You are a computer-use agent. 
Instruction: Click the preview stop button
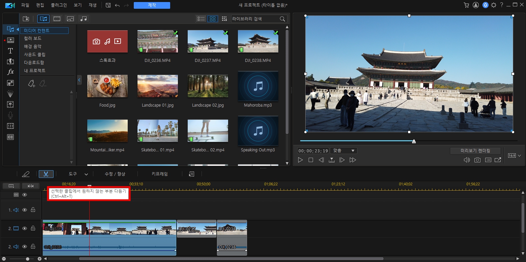pyautogui.click(x=311, y=160)
